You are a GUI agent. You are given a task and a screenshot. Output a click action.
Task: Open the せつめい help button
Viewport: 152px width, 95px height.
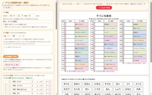pos(7,8)
